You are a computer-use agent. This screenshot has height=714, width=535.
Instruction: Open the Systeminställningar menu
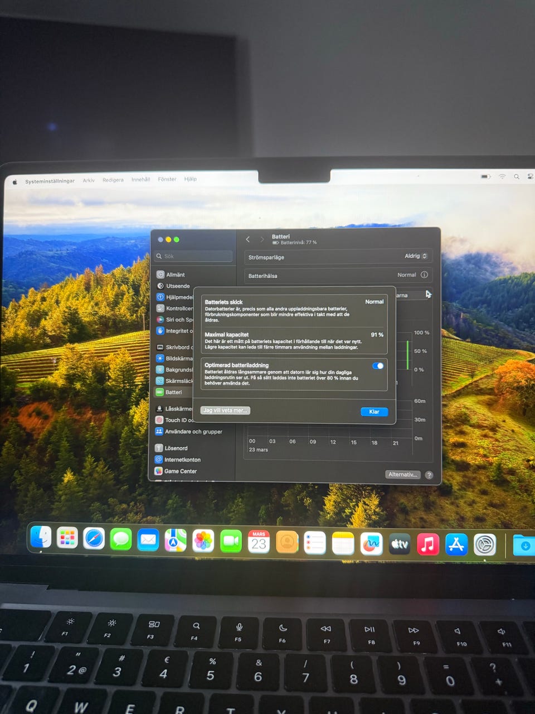(50, 181)
